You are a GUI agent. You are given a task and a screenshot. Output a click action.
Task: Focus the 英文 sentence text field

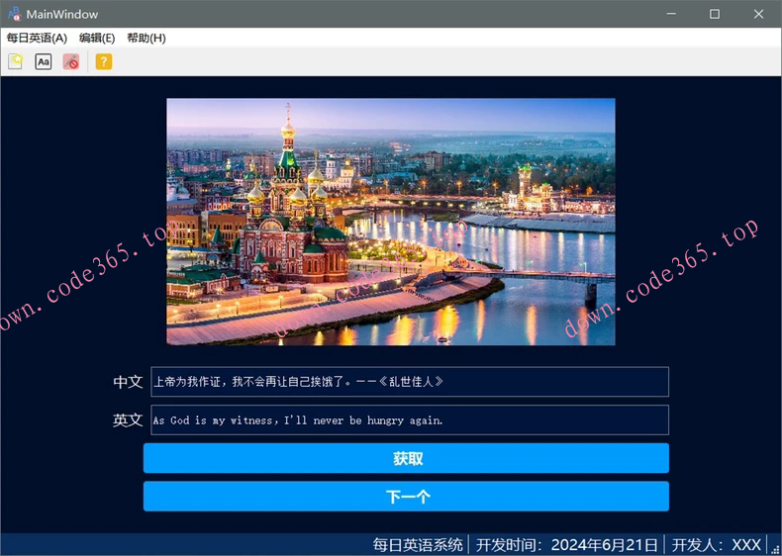(x=410, y=419)
